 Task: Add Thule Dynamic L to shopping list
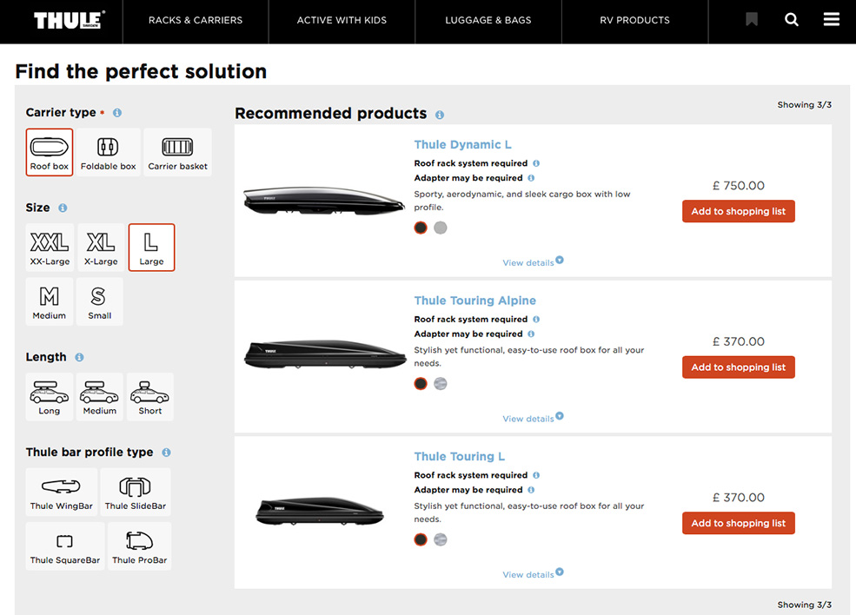coord(738,211)
